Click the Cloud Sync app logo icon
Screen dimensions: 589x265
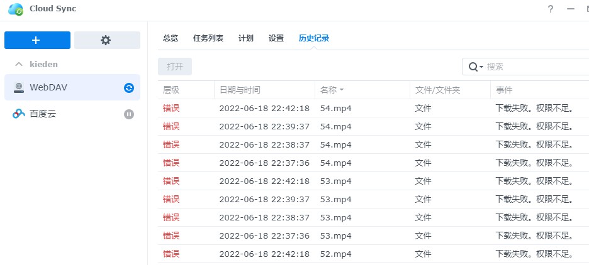[x=16, y=9]
